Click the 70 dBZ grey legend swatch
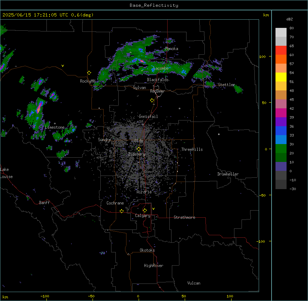Image resolution: width=308 pixels, height=301 pixels. [x=281, y=41]
